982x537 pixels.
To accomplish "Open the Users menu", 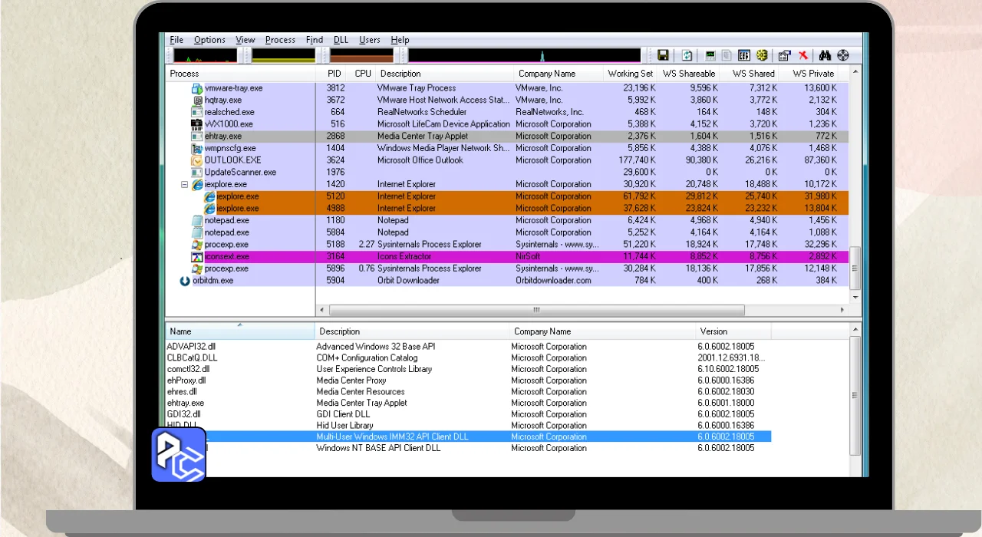I will [x=369, y=40].
